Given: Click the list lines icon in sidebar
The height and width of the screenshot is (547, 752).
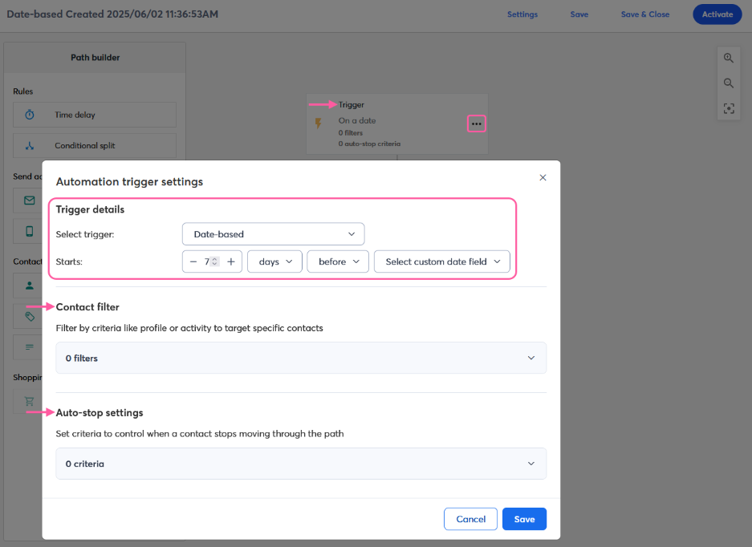Looking at the screenshot, I should [30, 346].
